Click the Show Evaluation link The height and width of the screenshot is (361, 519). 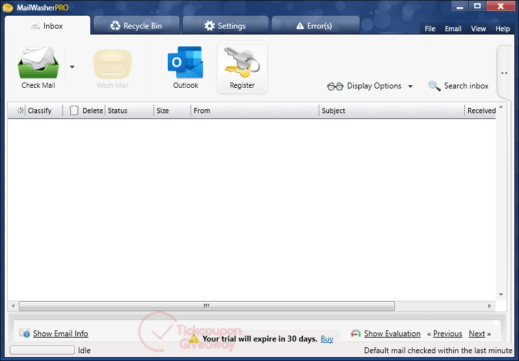click(392, 334)
